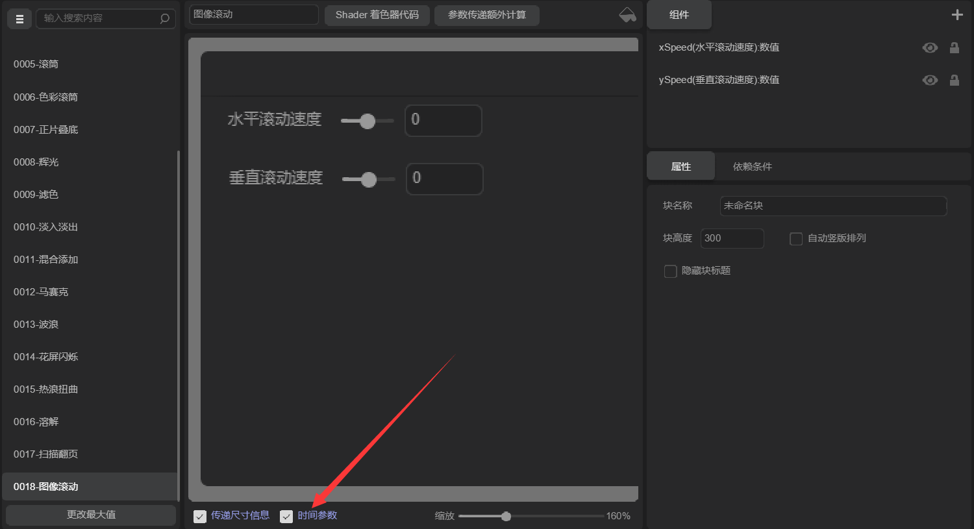Click the 水平滚动速度 slider handle

[368, 121]
